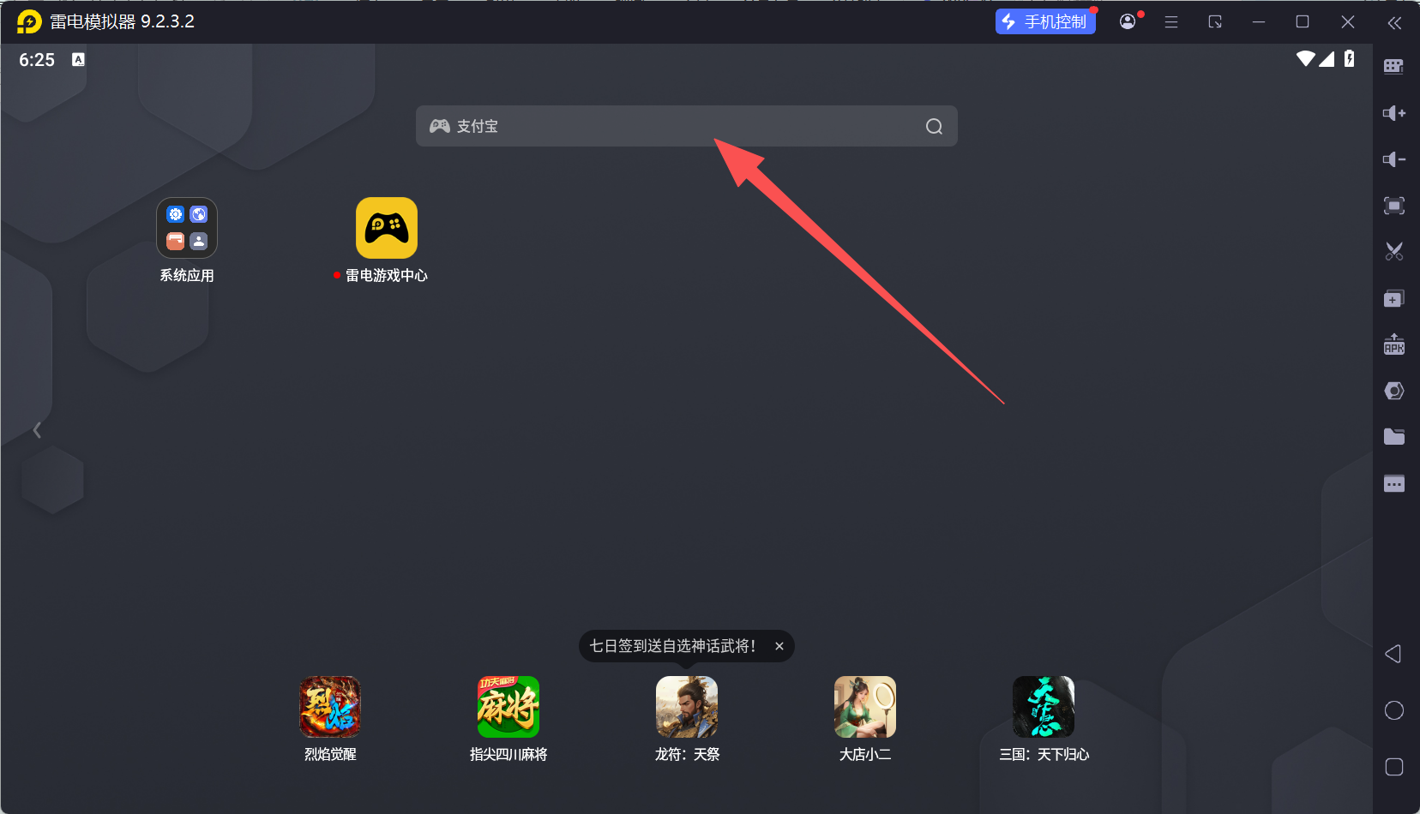Click the 手机控制 button
The height and width of the screenshot is (814, 1420).
point(1045,21)
